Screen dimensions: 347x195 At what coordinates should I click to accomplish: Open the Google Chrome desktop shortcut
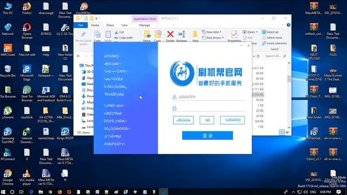click(8, 177)
